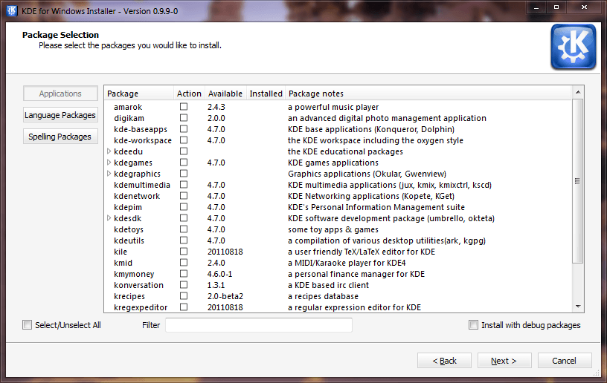
Task: Close the installer window
Action: point(584,7)
